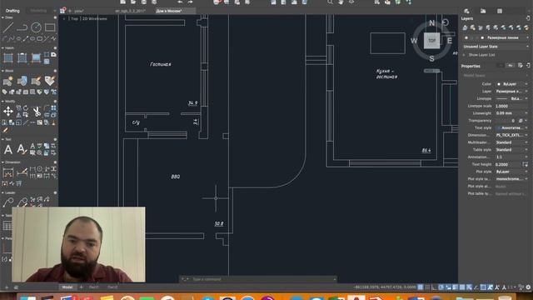Collapse the Draw tool group
533x300 pixels.
tap(2, 17)
